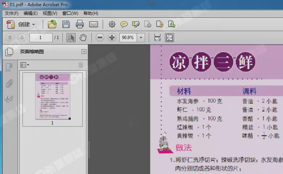Print the document using the printer icon
Screen dimensions: 283x174
80,25
